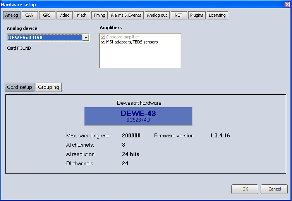Click the Dewesoft hardware heading
The width and height of the screenshot is (292, 201).
(x=139, y=103)
